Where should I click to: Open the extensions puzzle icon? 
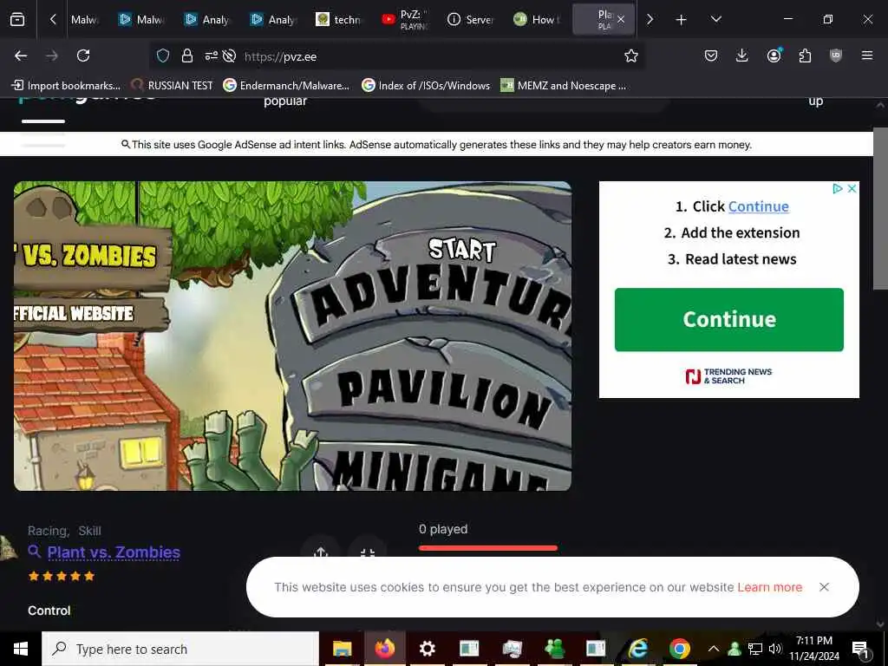click(805, 55)
